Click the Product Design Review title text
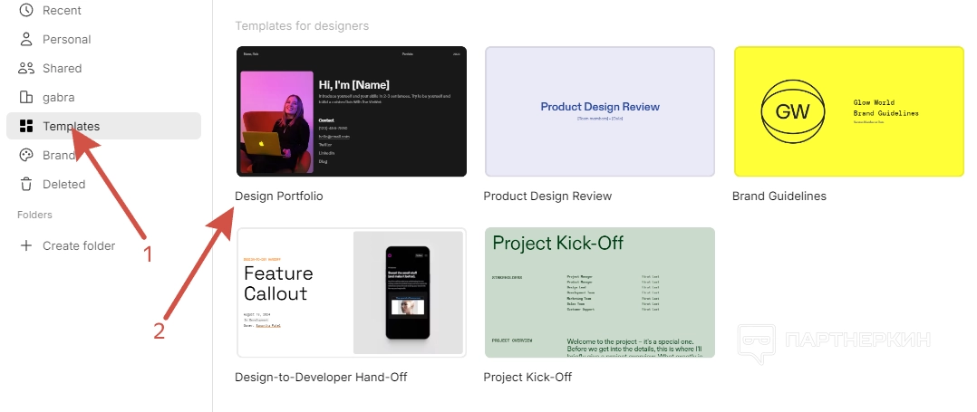 [547, 196]
